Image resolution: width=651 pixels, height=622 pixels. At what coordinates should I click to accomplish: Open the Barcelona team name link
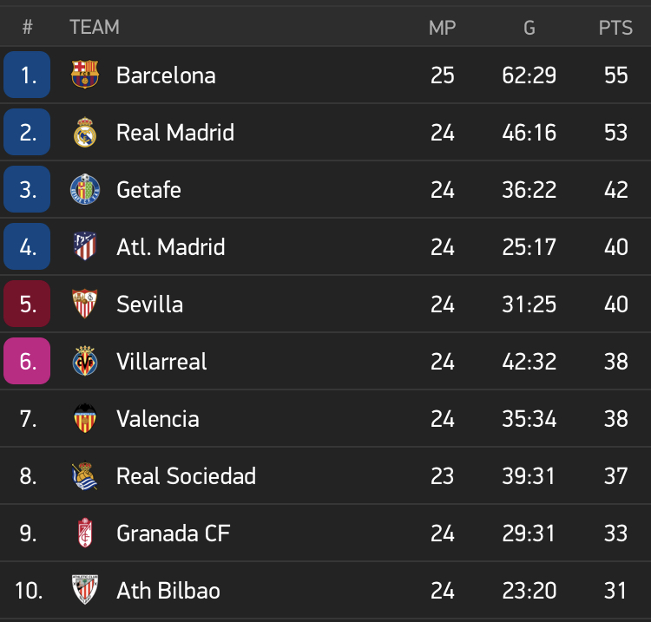click(x=166, y=75)
